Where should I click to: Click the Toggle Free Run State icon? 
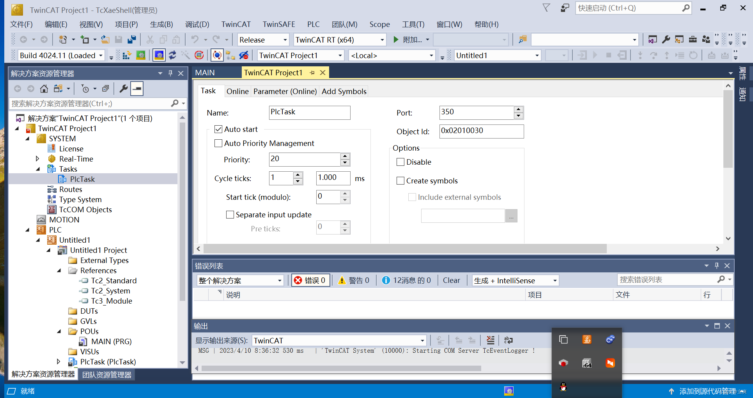pos(199,55)
